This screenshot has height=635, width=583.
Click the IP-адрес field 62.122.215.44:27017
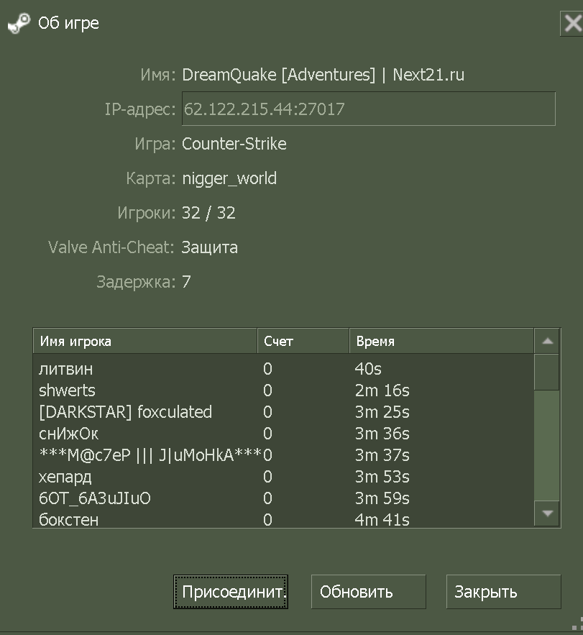pos(369,109)
